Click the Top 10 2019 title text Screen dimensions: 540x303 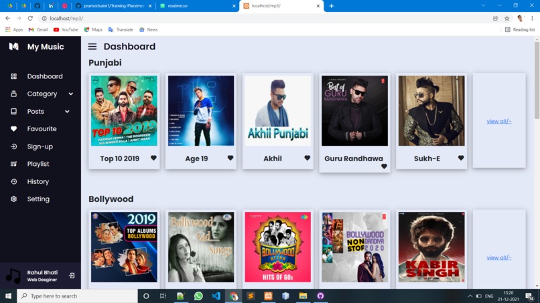click(119, 159)
